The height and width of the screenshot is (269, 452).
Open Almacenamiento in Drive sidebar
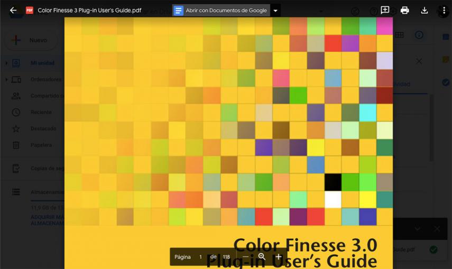(47, 192)
